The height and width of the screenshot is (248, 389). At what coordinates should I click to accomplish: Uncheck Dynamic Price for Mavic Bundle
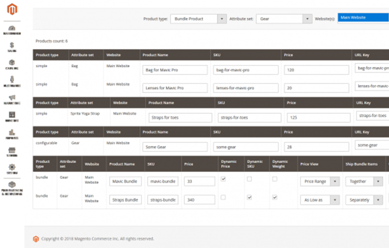[x=223, y=179]
